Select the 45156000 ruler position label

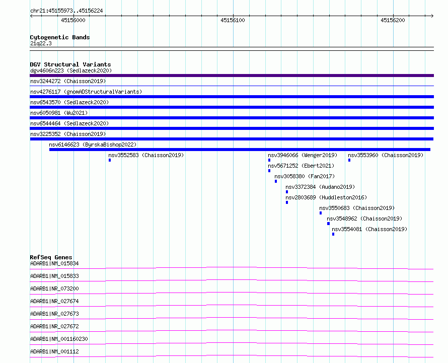point(73,20)
